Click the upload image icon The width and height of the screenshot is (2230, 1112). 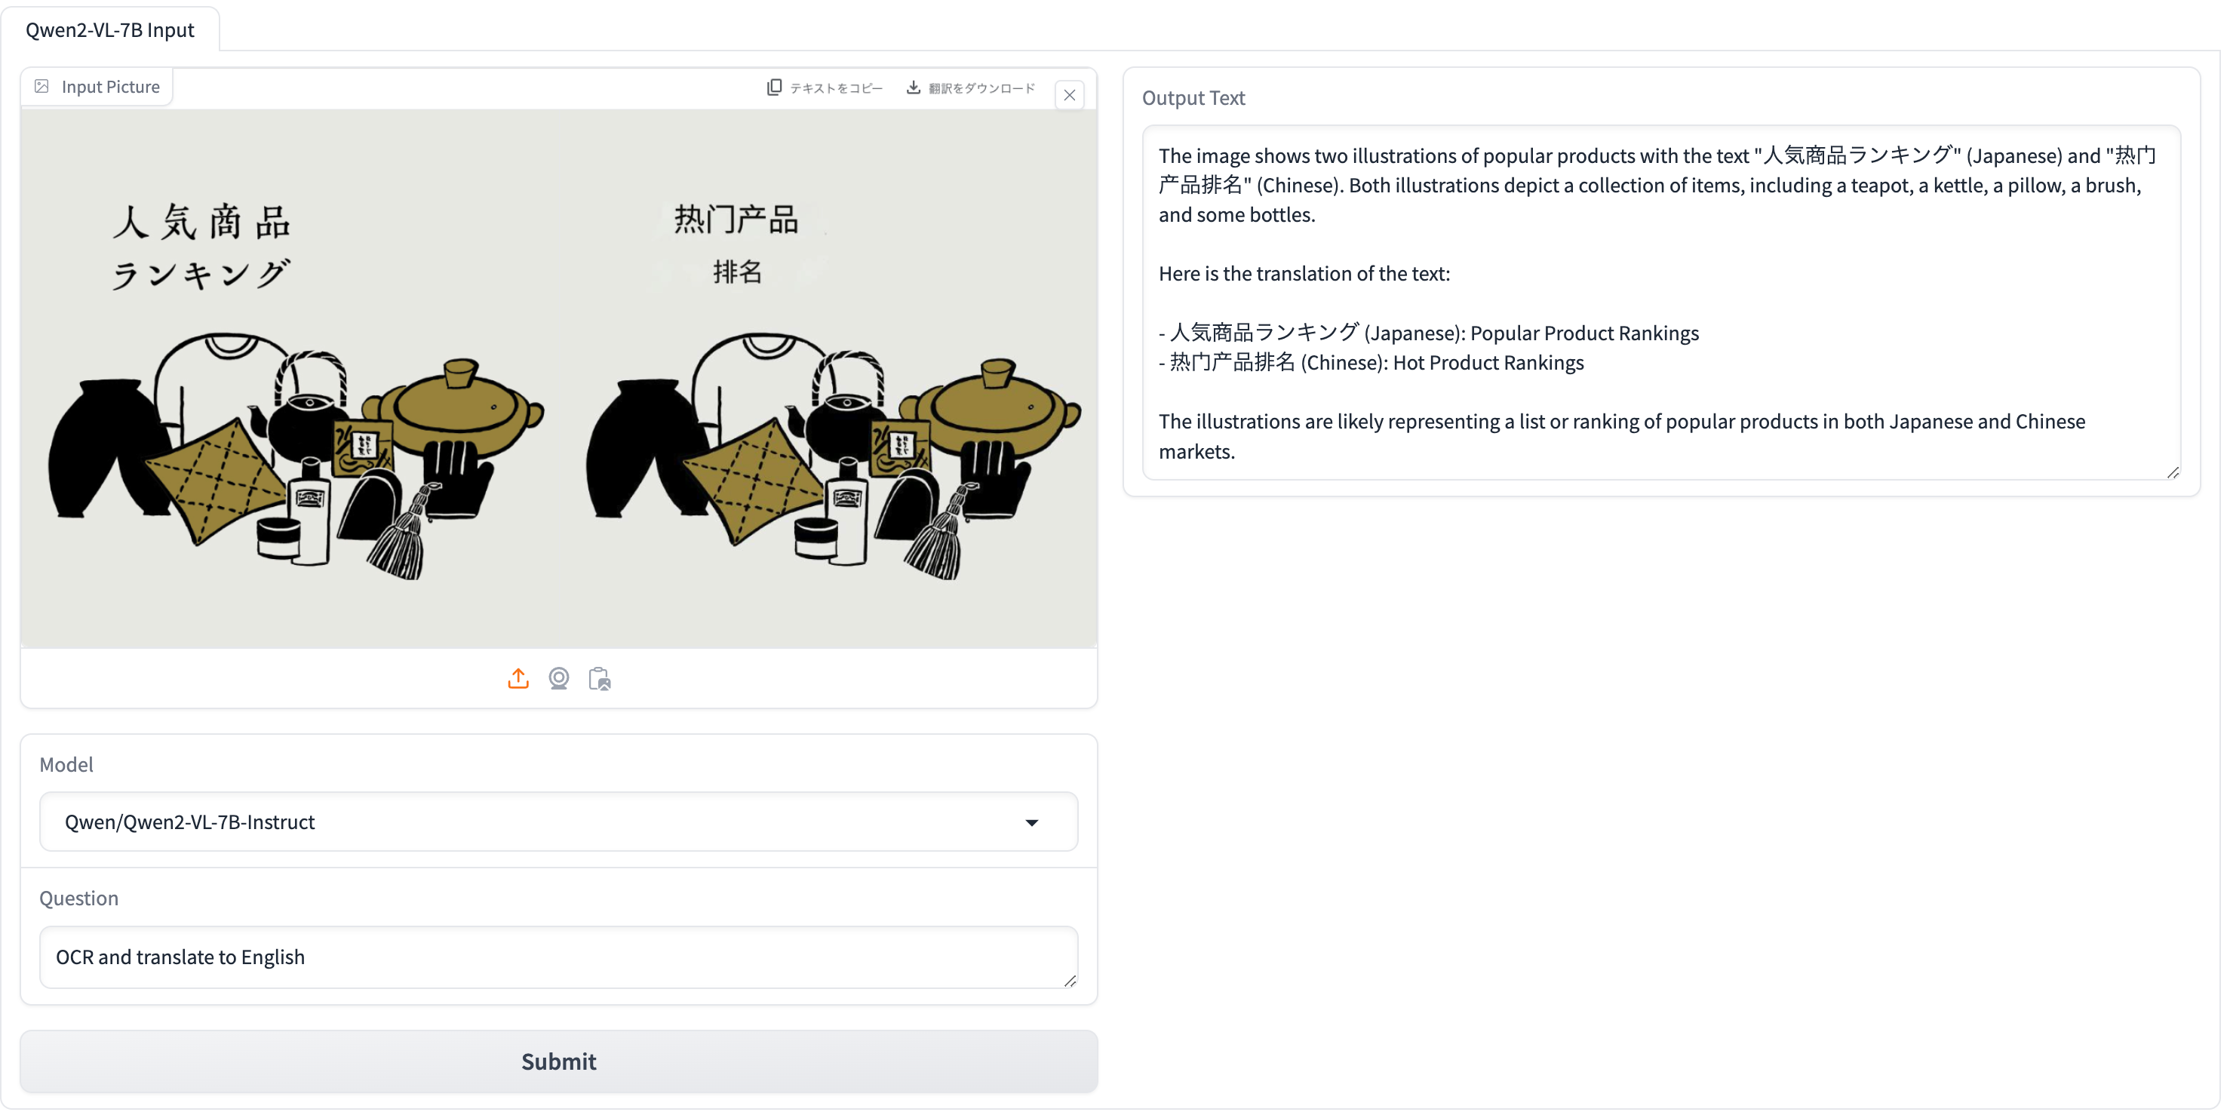coord(518,678)
